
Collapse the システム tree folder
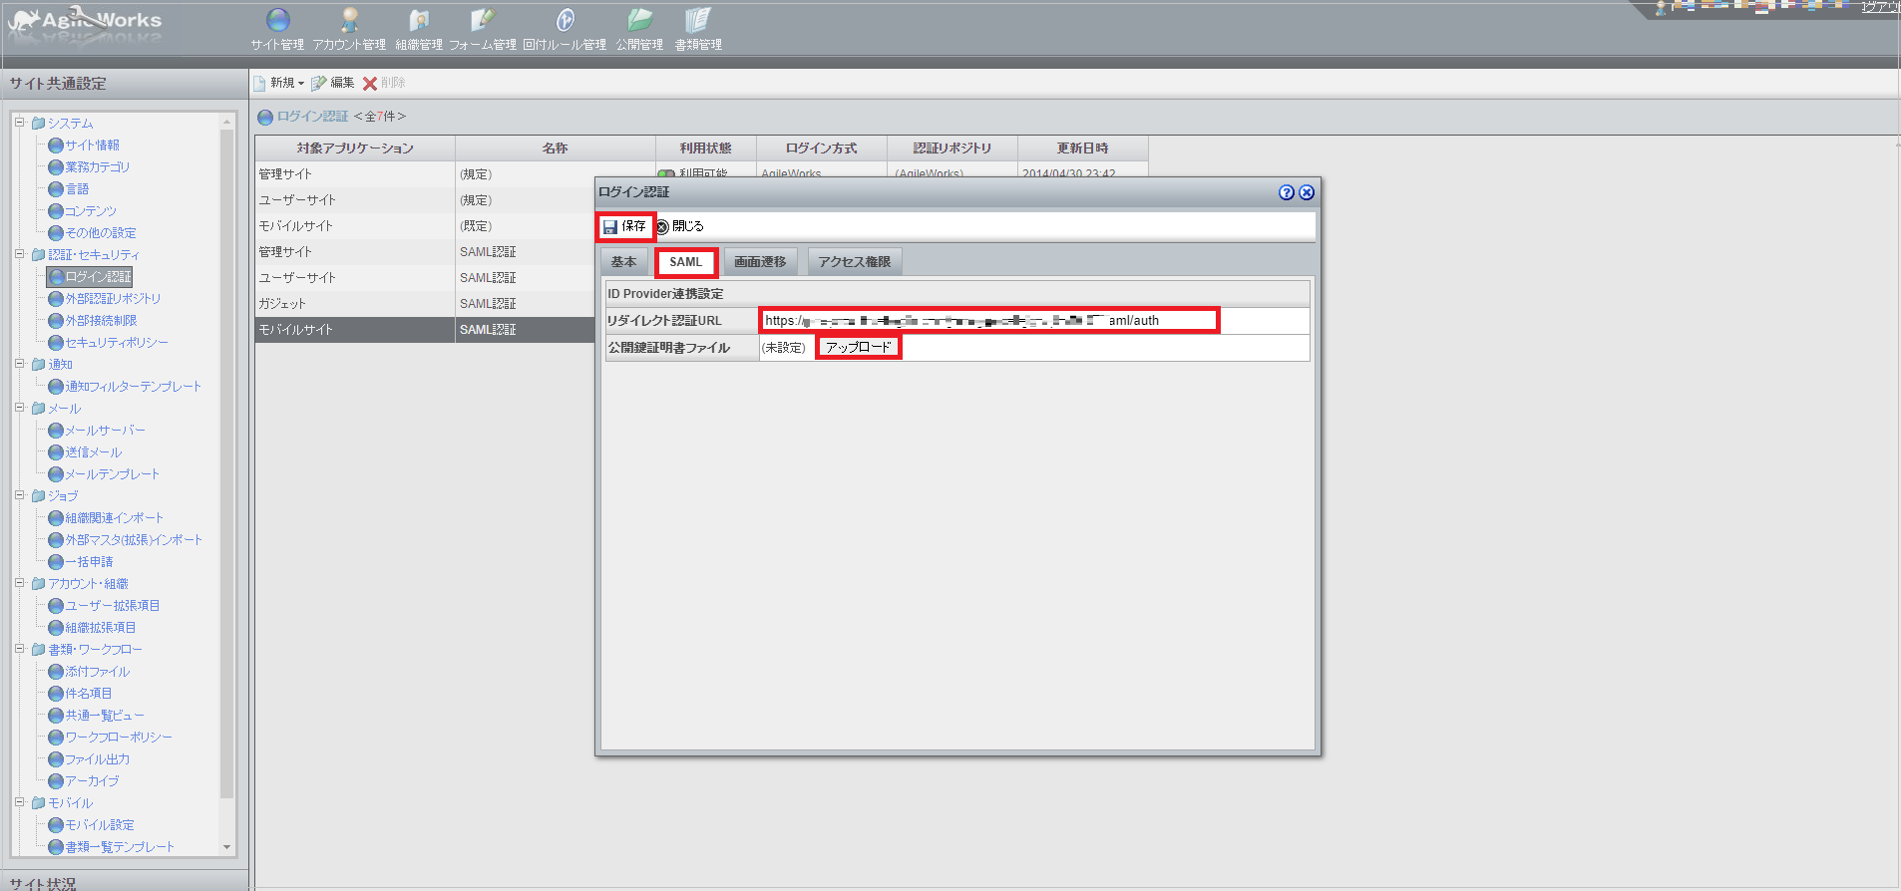(19, 123)
